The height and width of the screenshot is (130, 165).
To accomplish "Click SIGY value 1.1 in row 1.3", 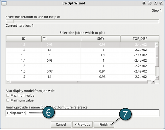I will 103,55.
